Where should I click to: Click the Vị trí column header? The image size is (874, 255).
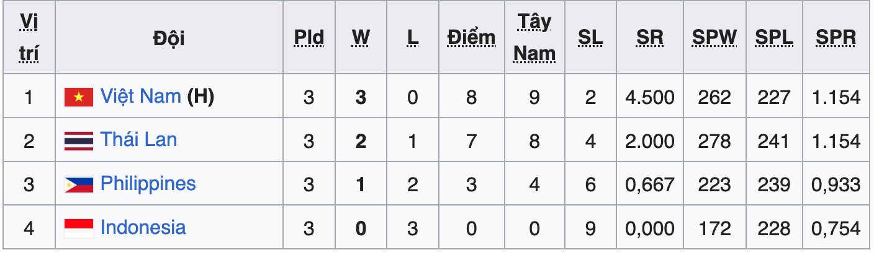29,38
